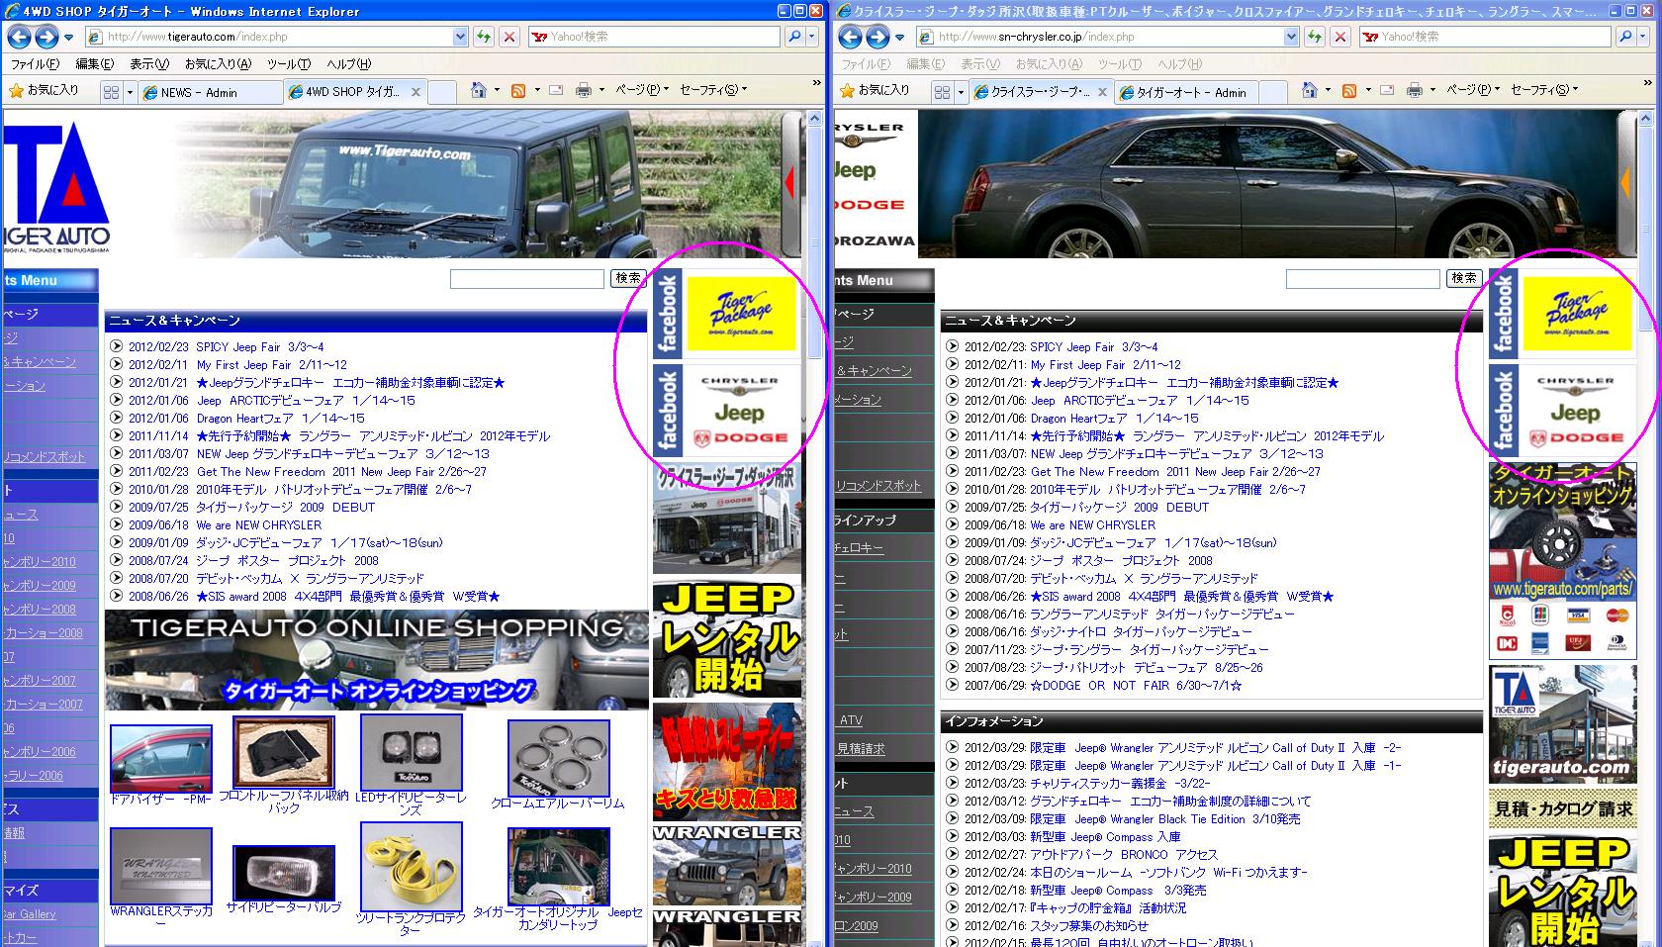
Task: Click 検索 button on left Tigerauto page
Action: [x=628, y=278]
